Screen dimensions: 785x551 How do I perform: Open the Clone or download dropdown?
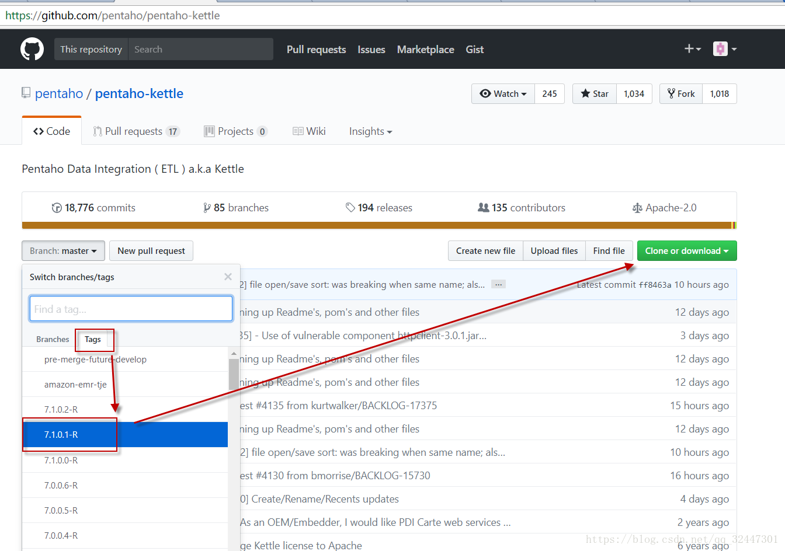click(x=687, y=251)
